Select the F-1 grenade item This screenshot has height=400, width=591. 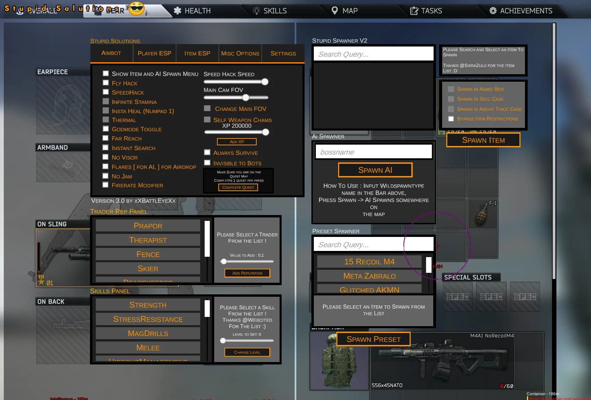pyautogui.click(x=482, y=215)
